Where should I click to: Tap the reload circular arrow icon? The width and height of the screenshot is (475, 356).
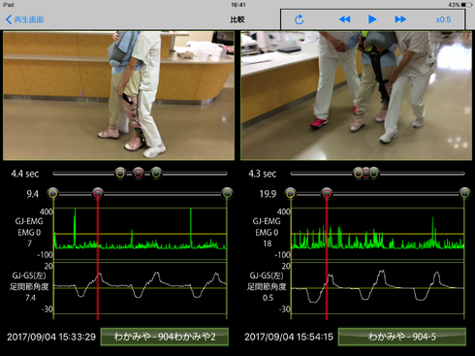(x=300, y=19)
